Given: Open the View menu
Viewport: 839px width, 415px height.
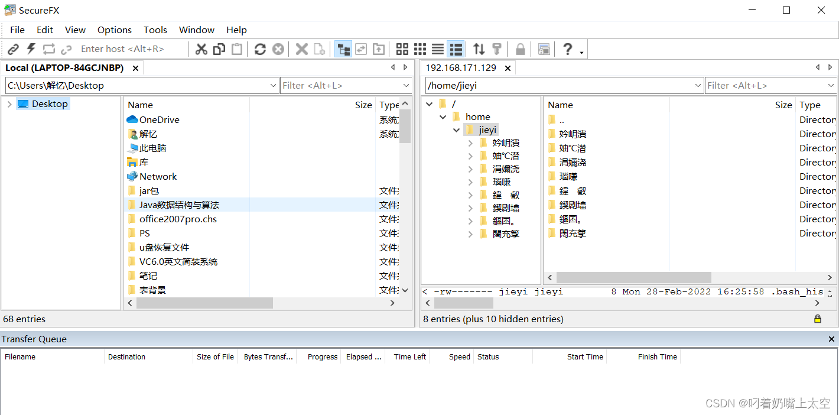Looking at the screenshot, I should click(75, 30).
